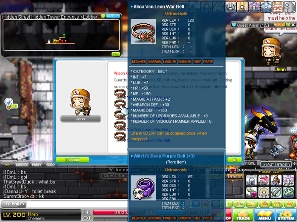Open the equipment shirt shortcut button

[x=277, y=204]
